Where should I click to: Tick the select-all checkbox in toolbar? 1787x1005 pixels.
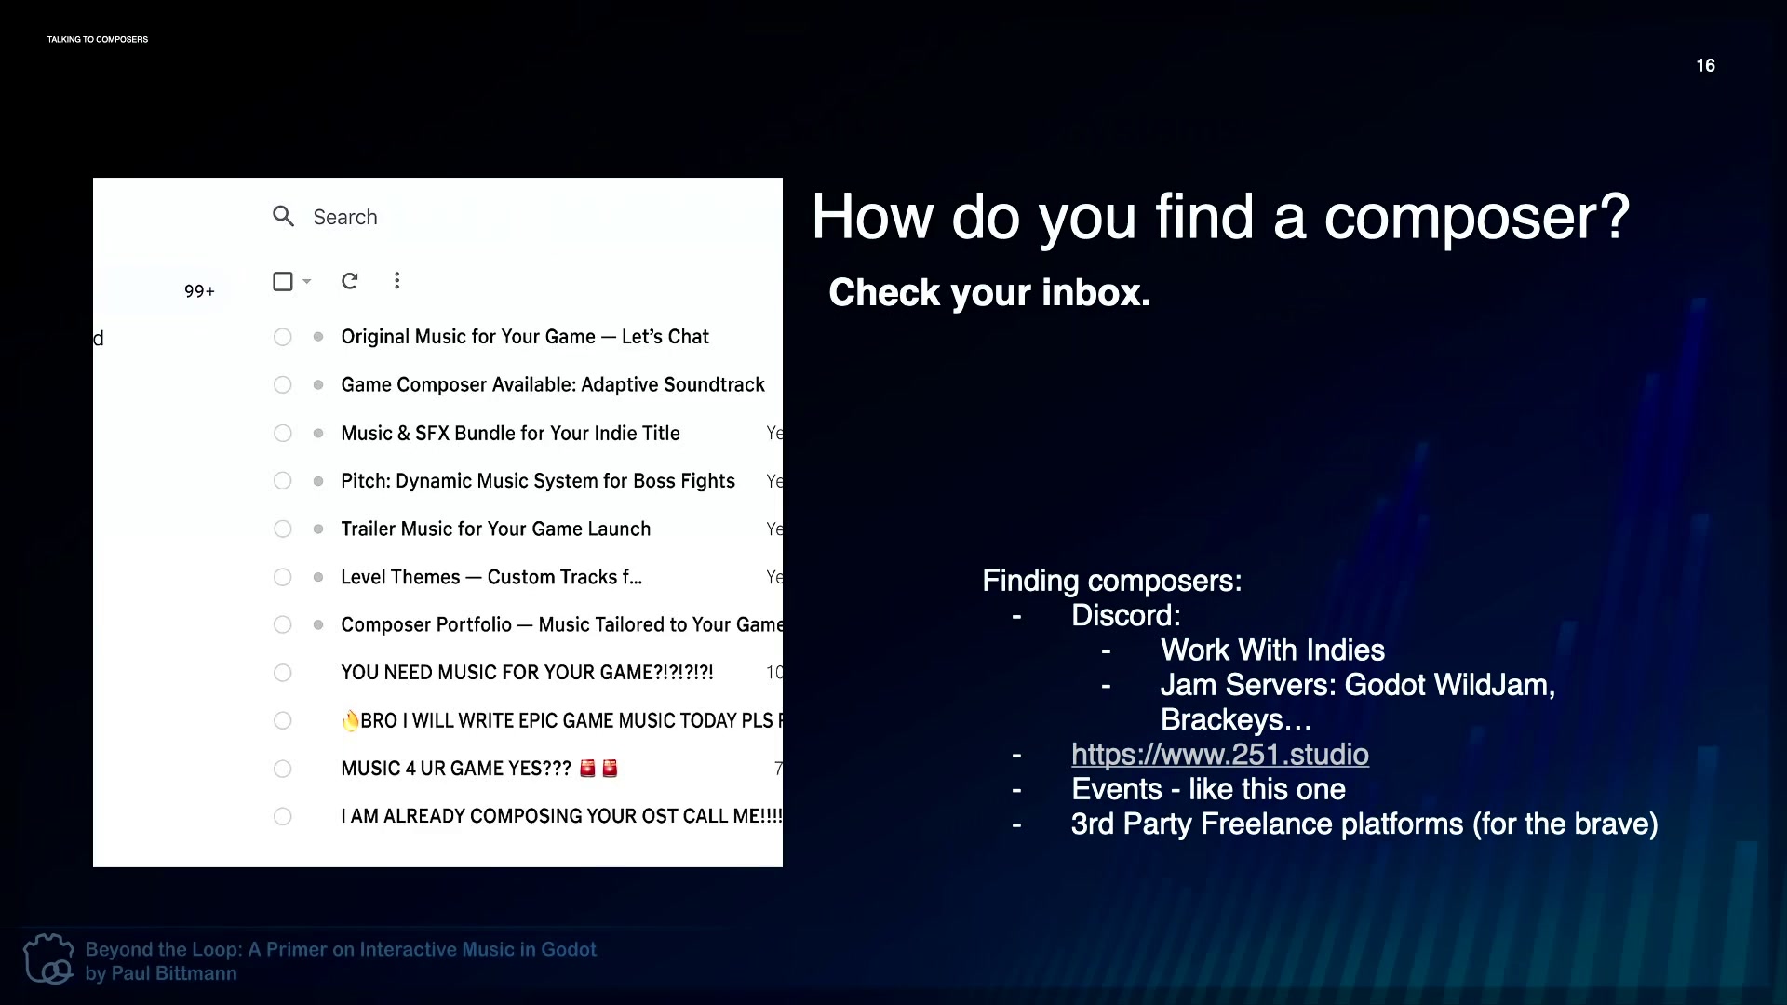pyautogui.click(x=283, y=281)
